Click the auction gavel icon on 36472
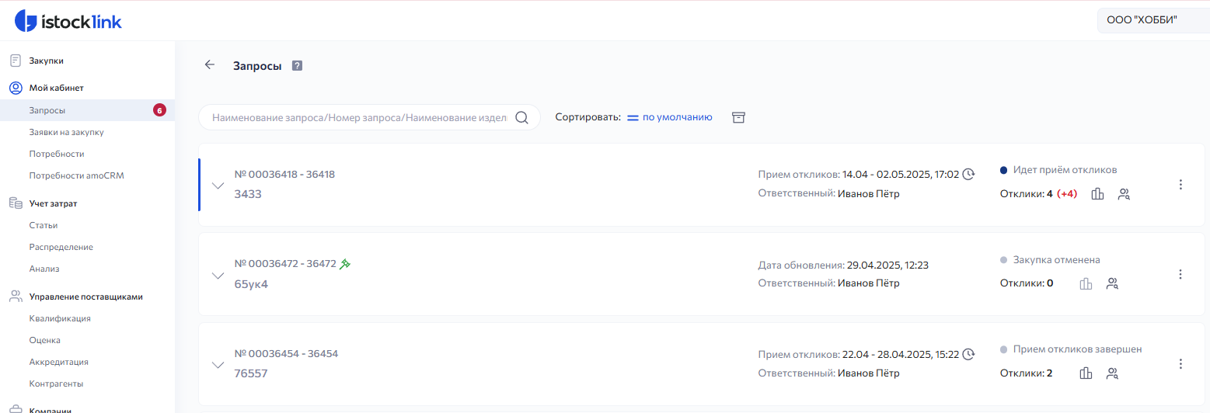 [345, 264]
